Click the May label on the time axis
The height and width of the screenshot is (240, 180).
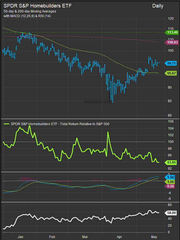click(154, 237)
